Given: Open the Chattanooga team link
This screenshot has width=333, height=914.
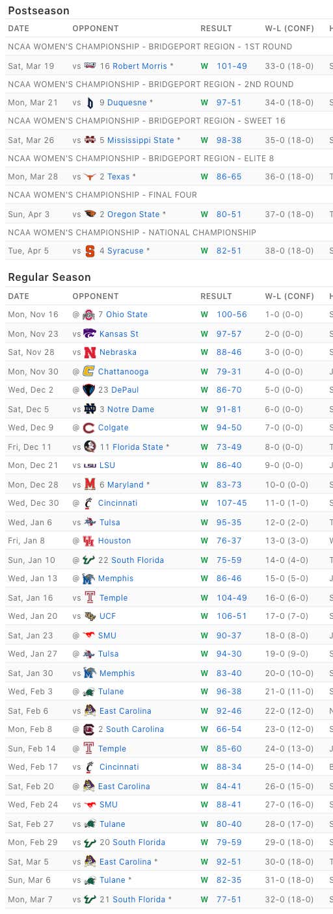Looking at the screenshot, I should [124, 372].
